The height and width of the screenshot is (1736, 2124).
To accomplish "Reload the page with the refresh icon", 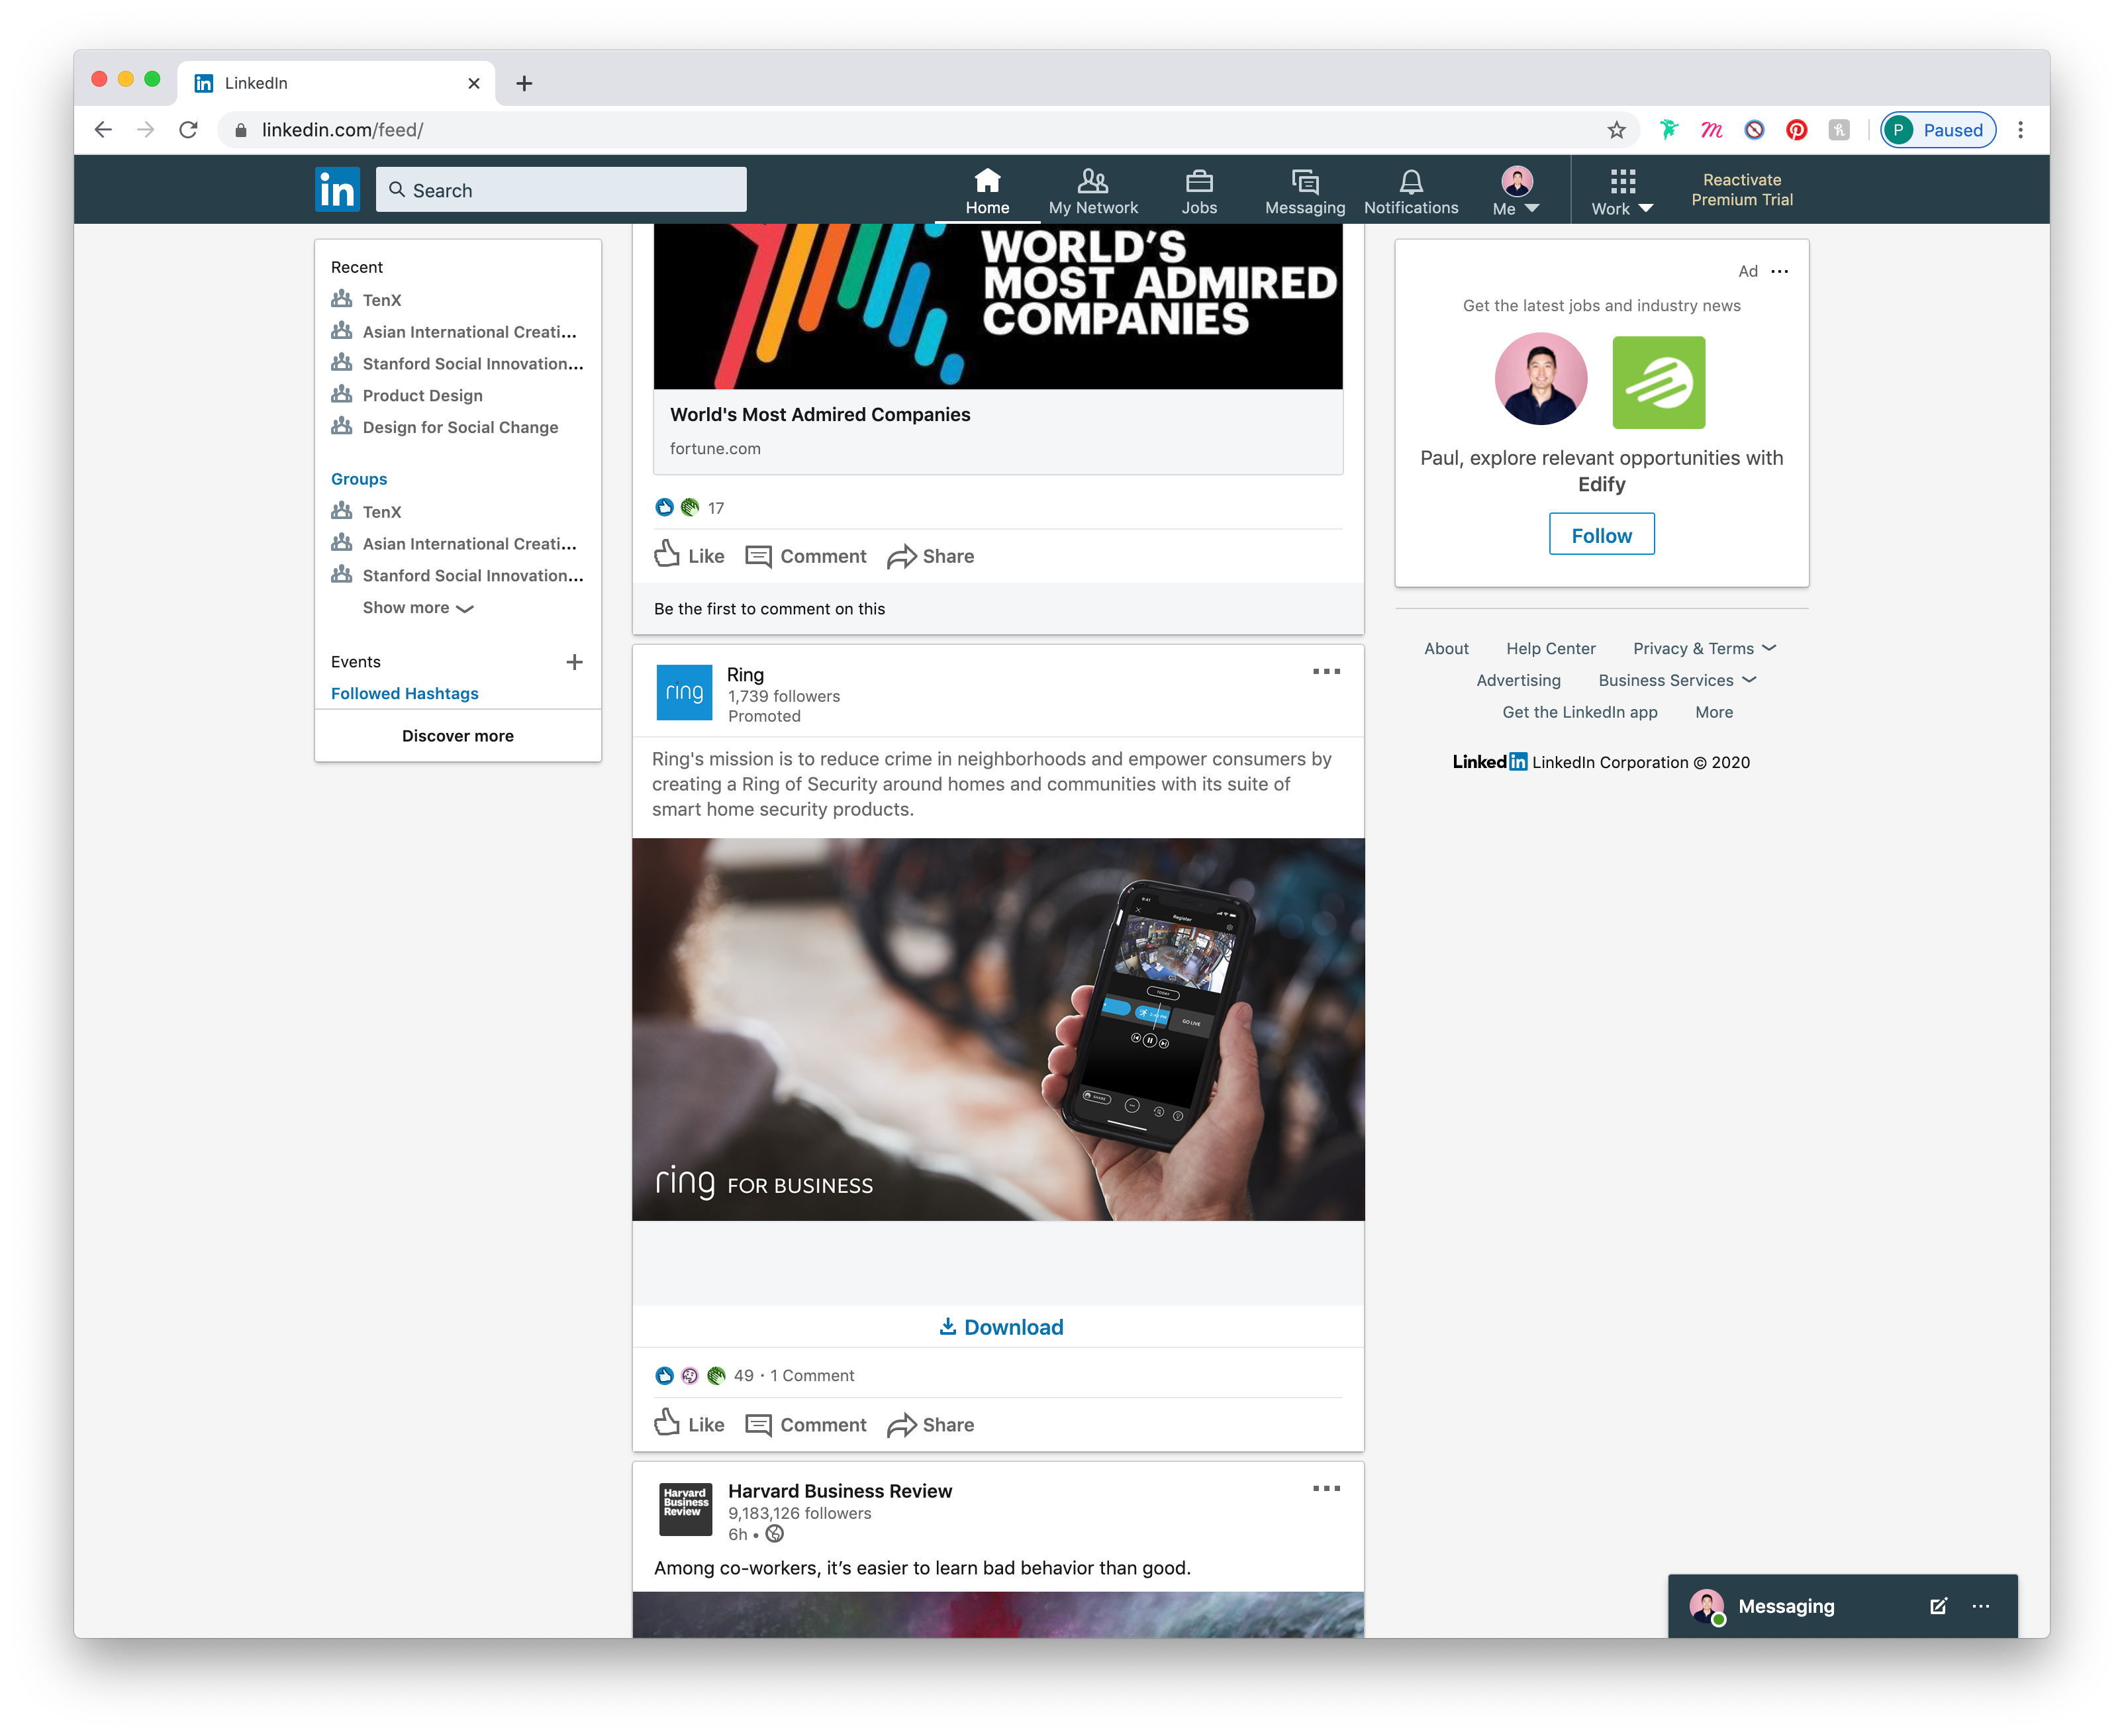I will pyautogui.click(x=188, y=130).
